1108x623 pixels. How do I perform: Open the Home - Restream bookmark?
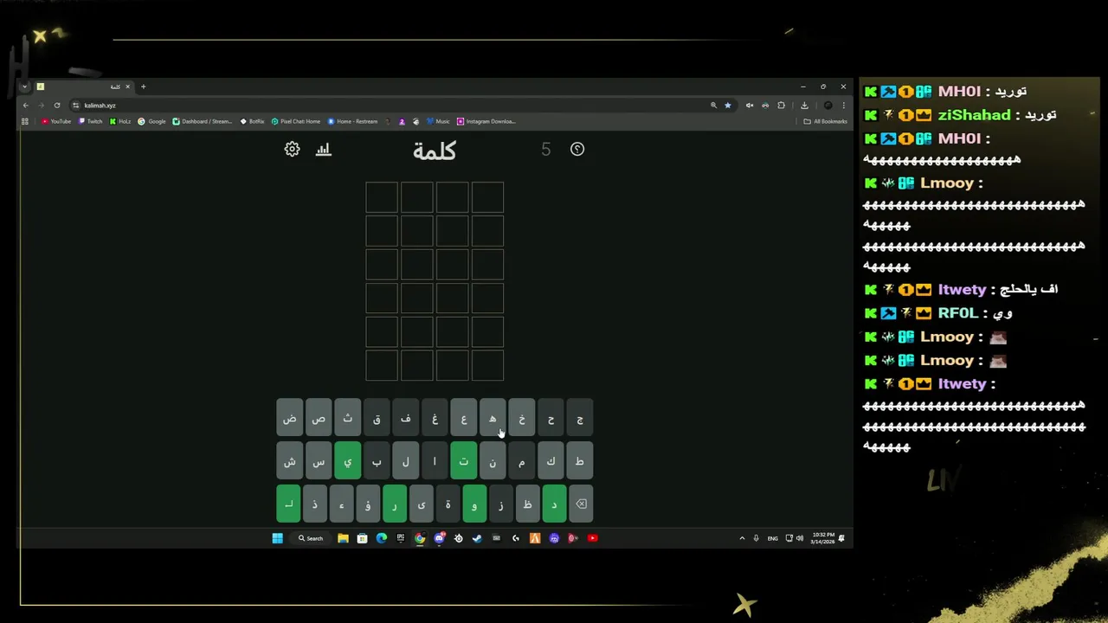(353, 121)
